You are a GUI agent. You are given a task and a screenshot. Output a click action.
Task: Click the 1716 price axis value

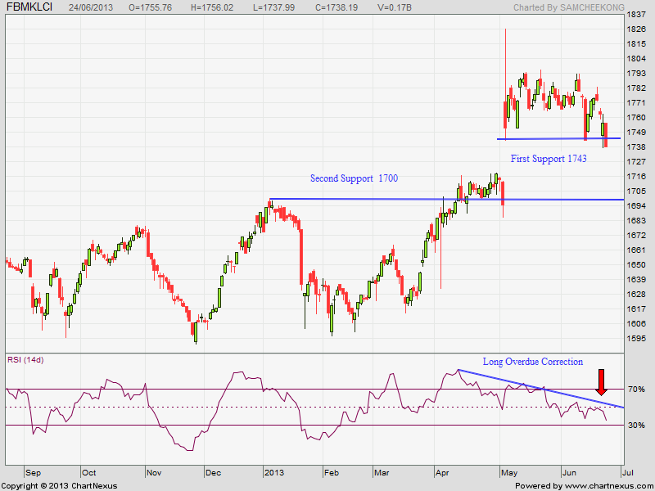[637, 176]
